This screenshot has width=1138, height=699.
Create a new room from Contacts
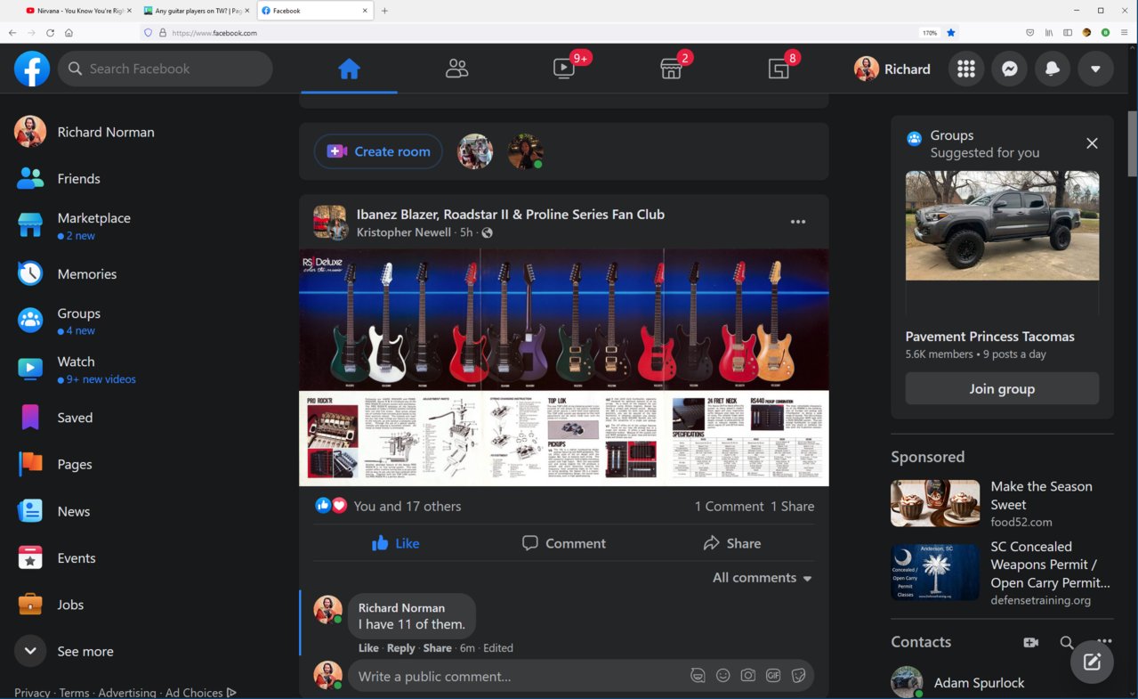click(x=1030, y=642)
